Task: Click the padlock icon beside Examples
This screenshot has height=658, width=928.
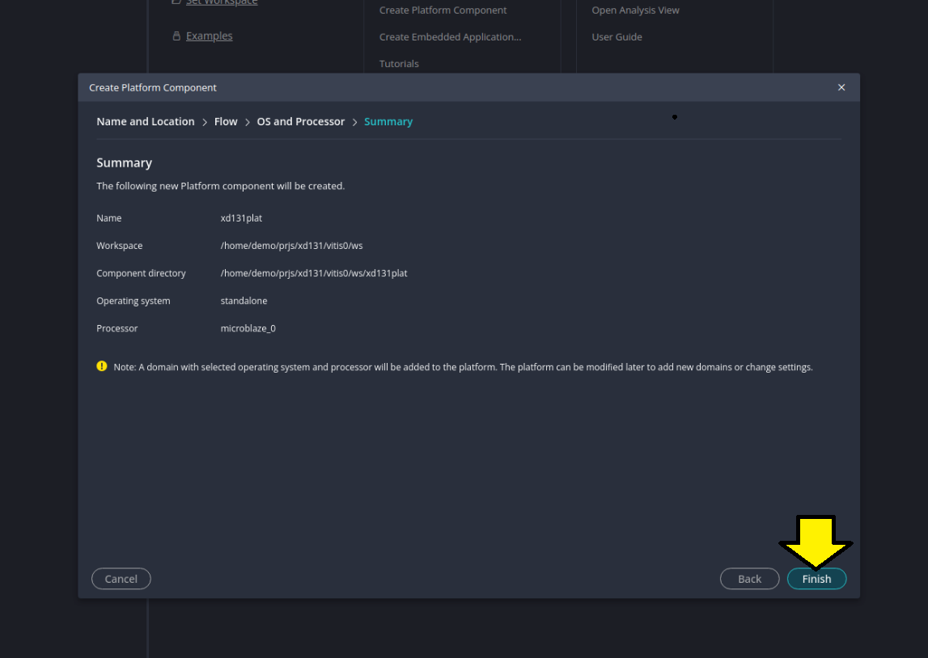Action: coord(176,36)
